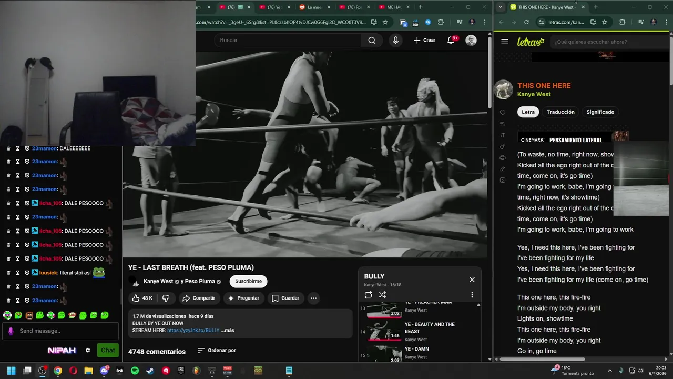Open BULLY playlist options menu
The width and height of the screenshot is (673, 379).
pos(472,295)
